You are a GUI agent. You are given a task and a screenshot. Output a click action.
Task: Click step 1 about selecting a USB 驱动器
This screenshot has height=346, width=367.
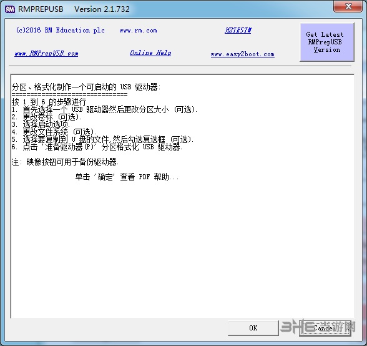(x=105, y=109)
